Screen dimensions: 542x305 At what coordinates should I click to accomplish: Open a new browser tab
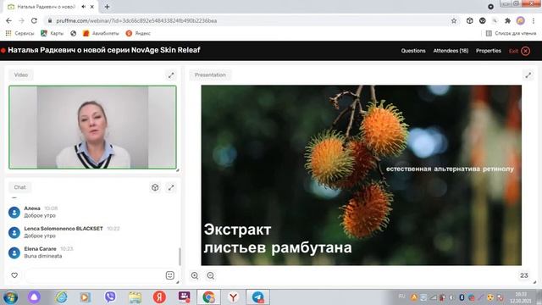click(x=108, y=7)
